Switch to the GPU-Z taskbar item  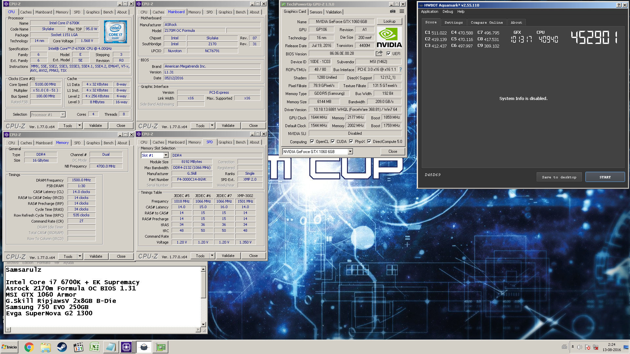pos(161,347)
